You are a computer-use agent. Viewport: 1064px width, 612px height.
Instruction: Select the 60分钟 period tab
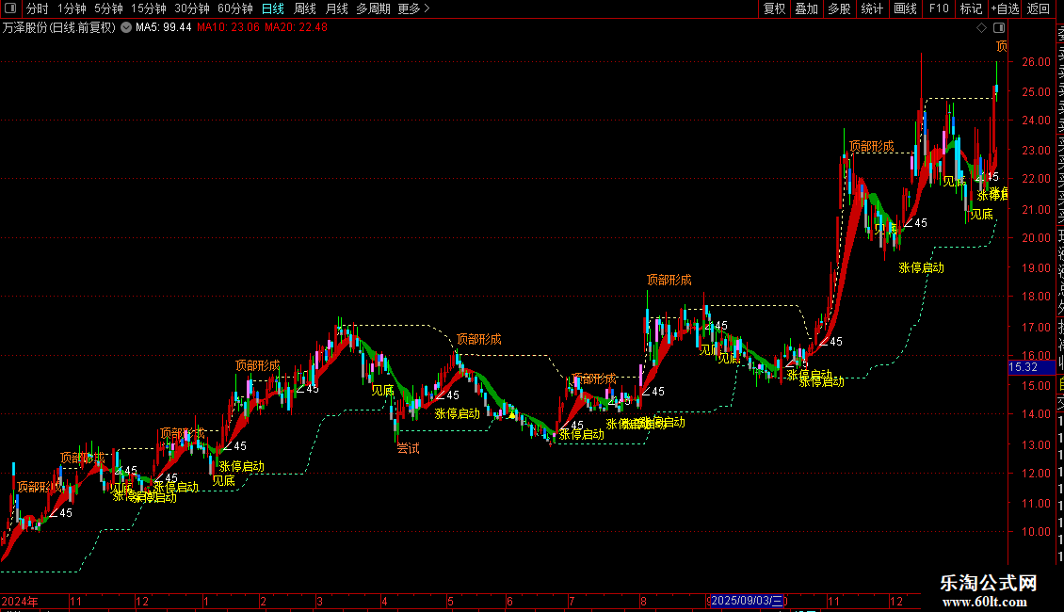pos(235,8)
